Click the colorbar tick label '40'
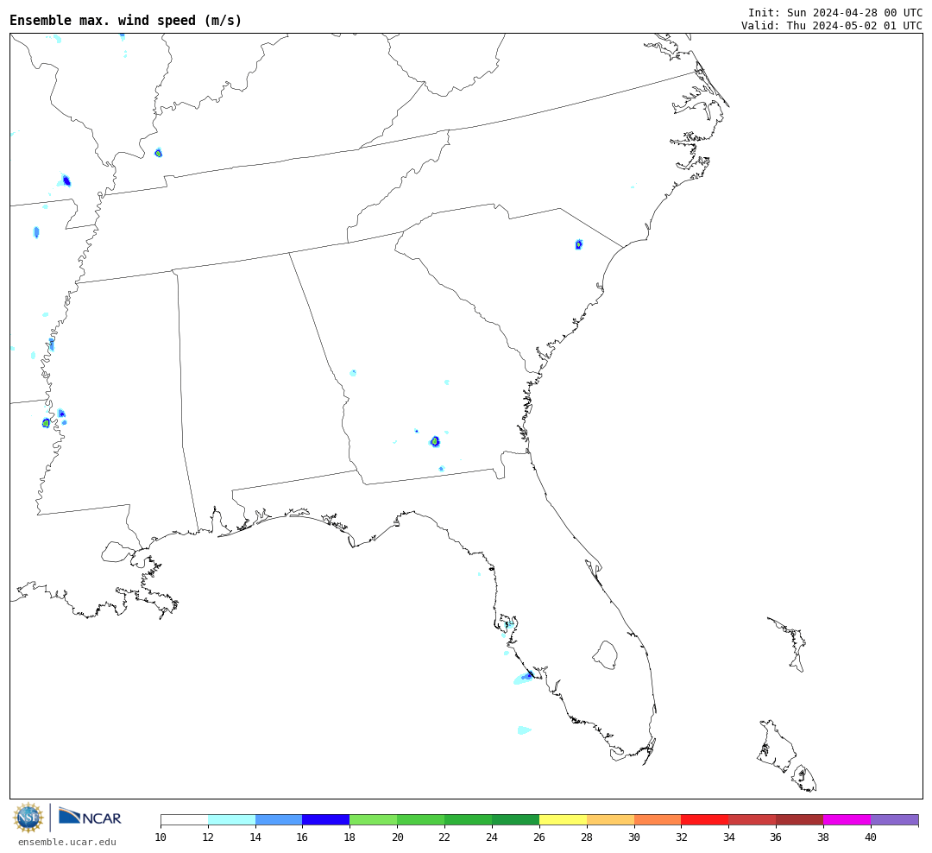932x853 pixels. click(871, 837)
